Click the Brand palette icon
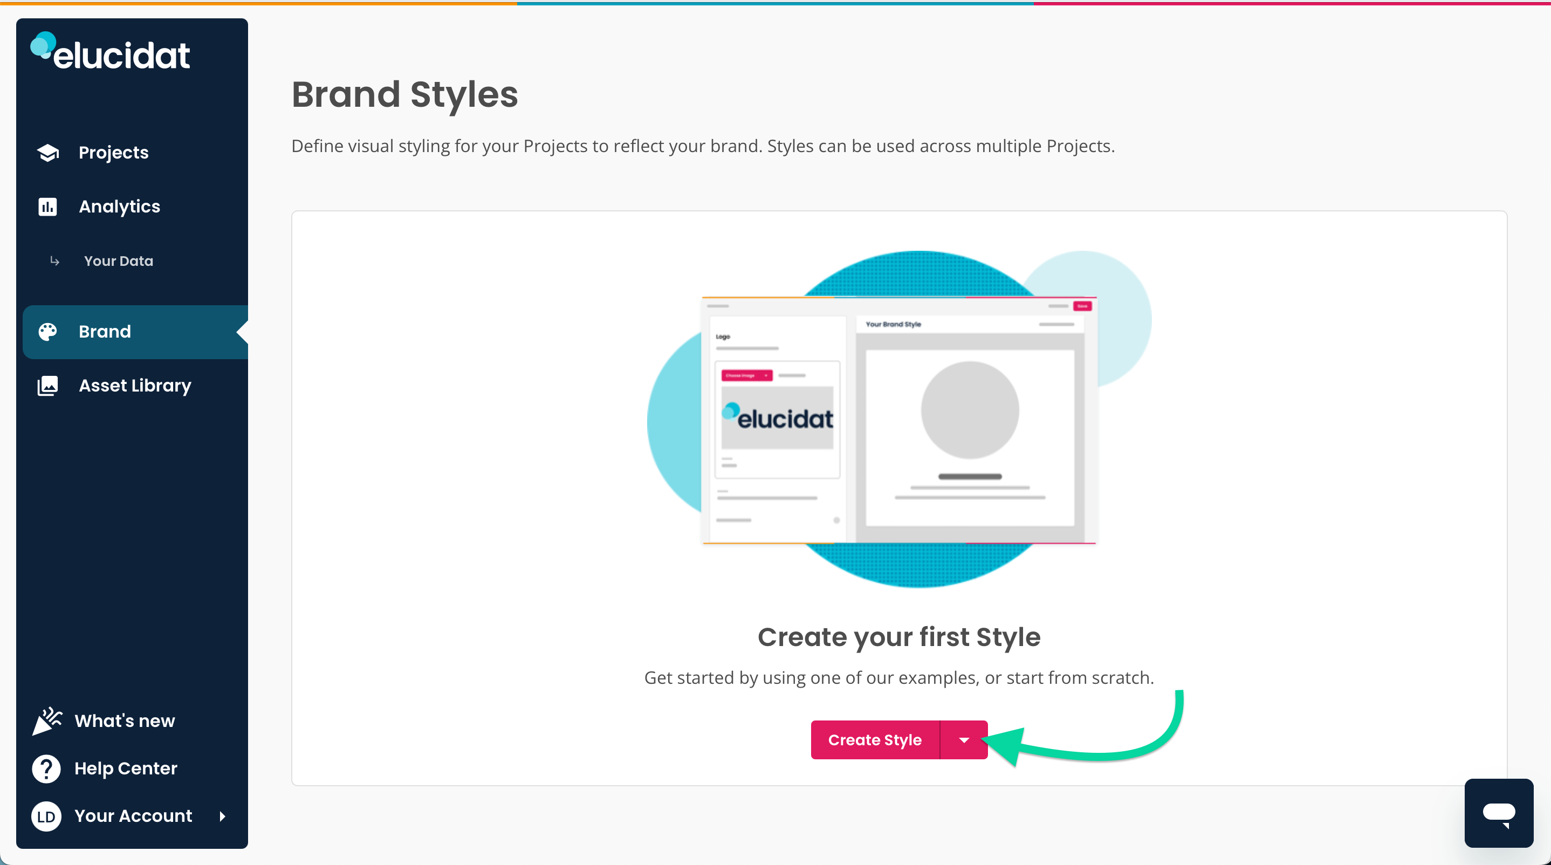The height and width of the screenshot is (865, 1551). (47, 332)
